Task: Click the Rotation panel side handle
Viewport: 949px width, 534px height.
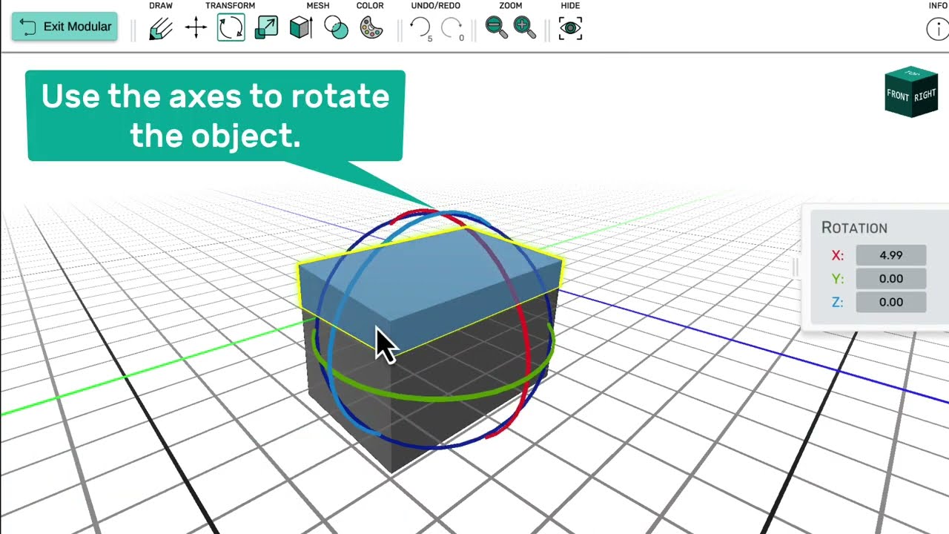Action: (796, 268)
